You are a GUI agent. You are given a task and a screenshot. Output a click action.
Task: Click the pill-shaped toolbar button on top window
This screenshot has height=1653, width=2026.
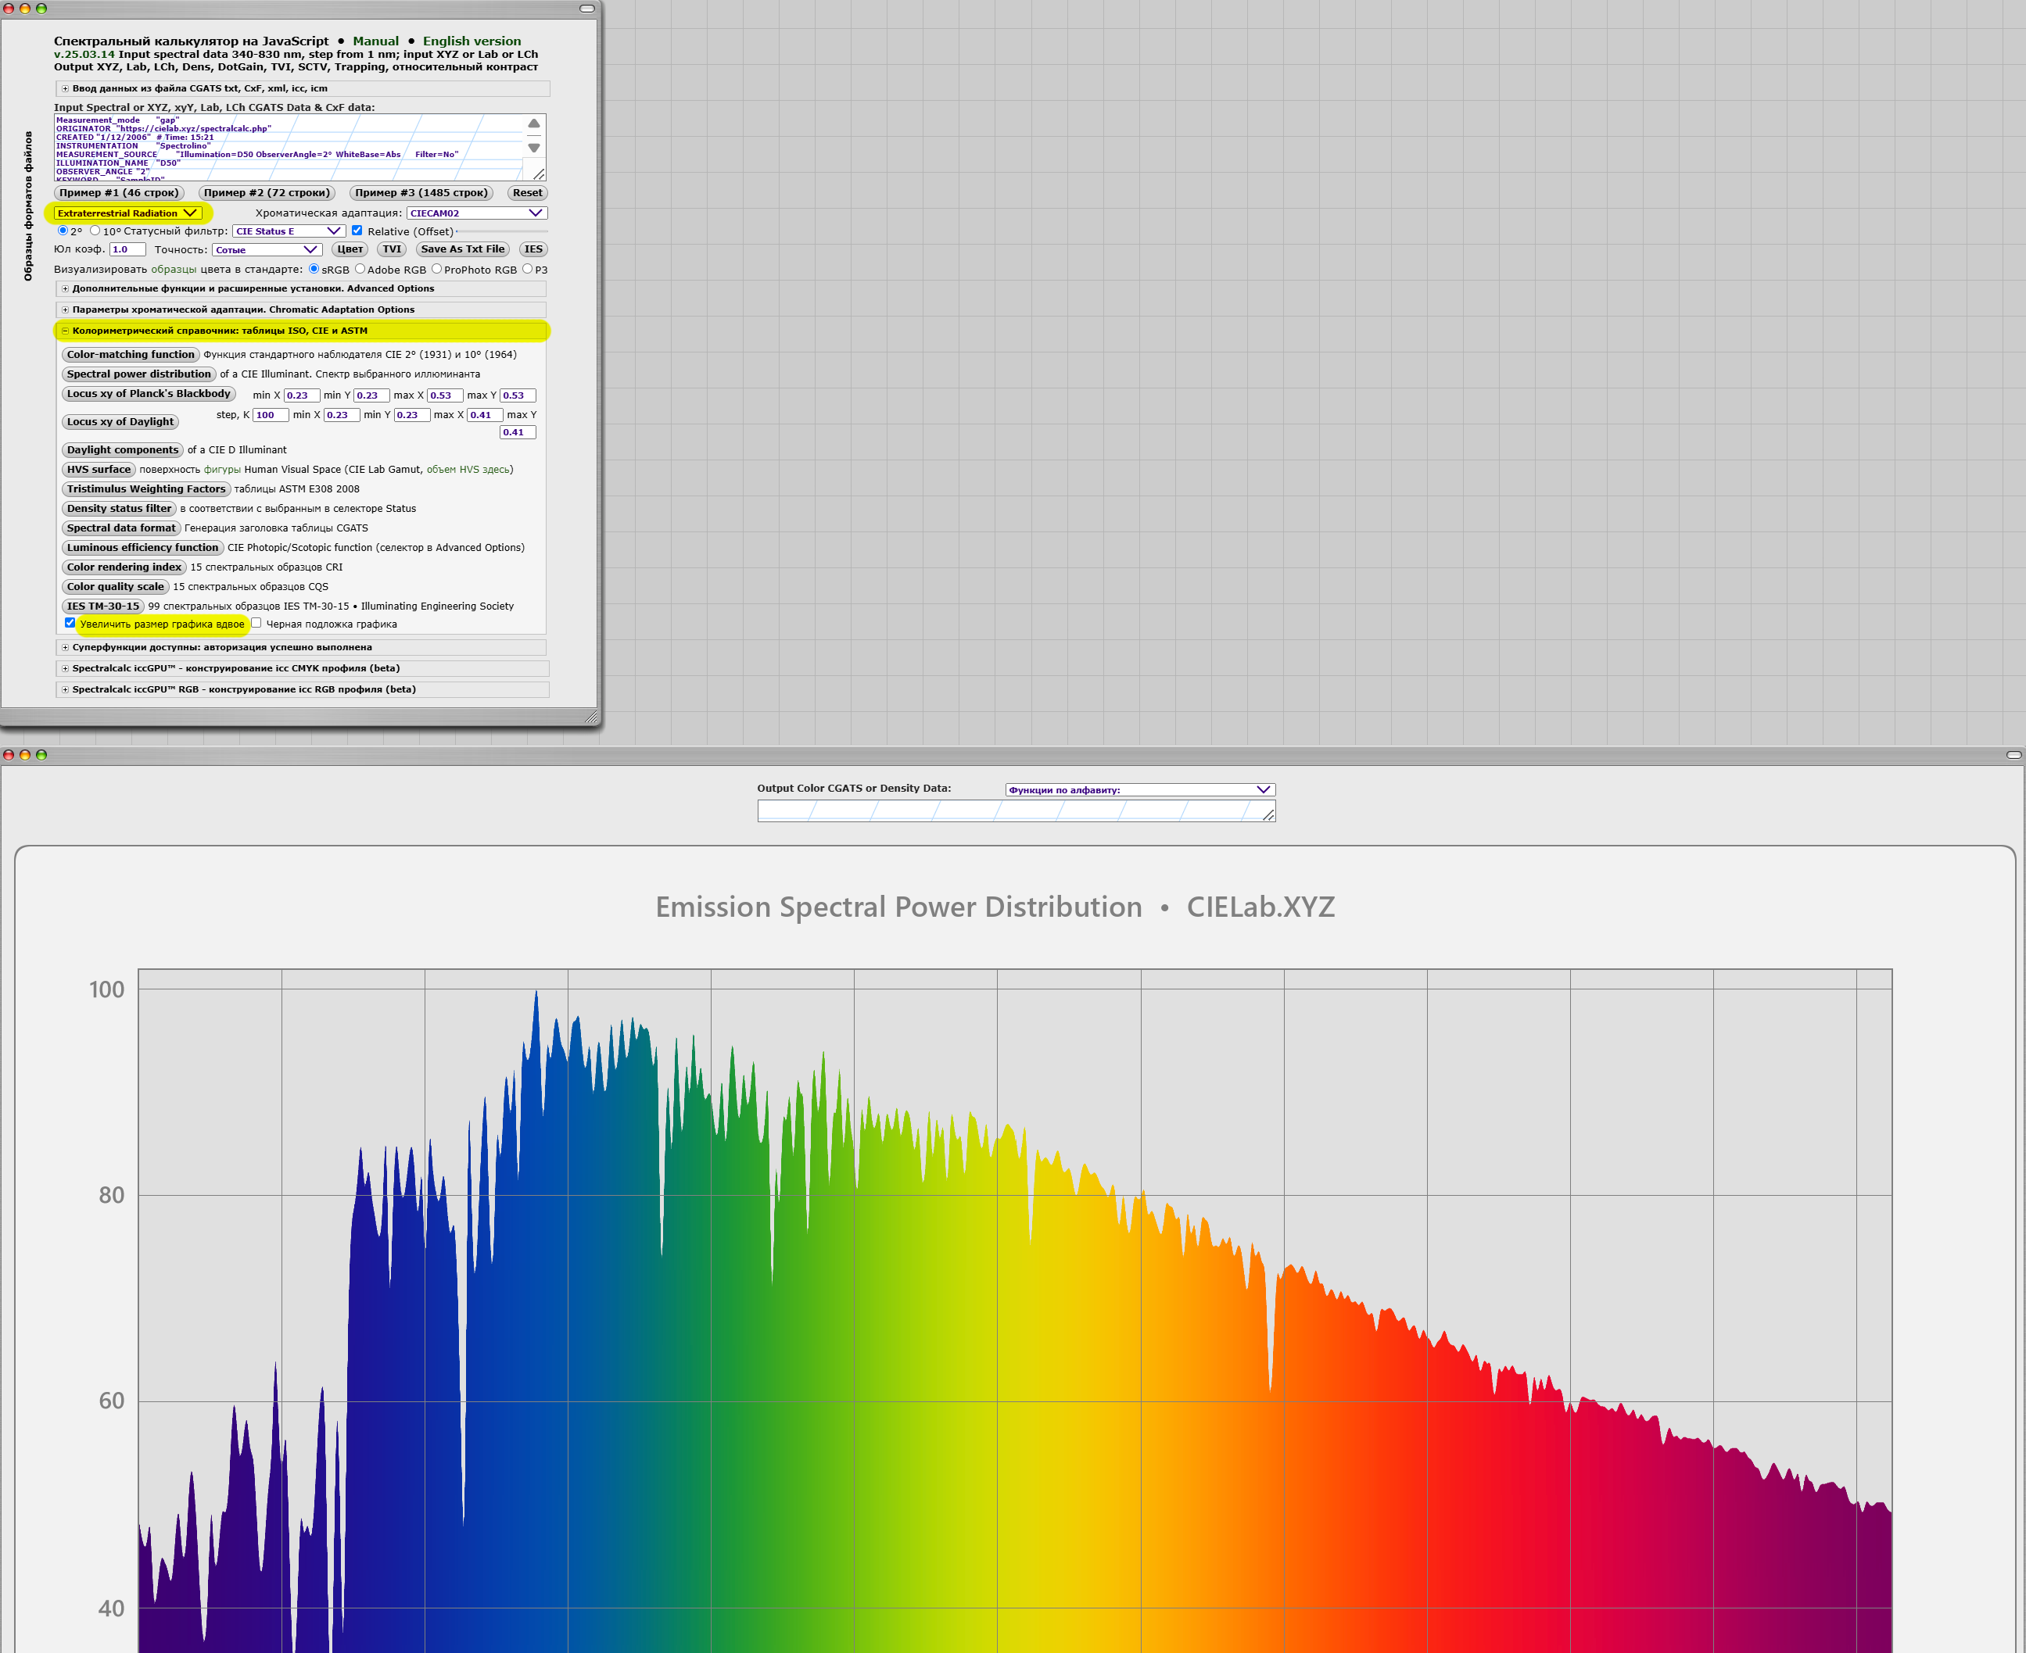[x=586, y=9]
